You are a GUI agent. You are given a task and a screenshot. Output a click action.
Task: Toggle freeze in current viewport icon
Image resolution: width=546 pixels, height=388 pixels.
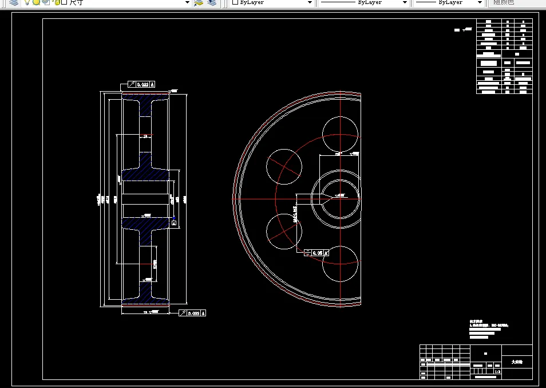(46, 2)
